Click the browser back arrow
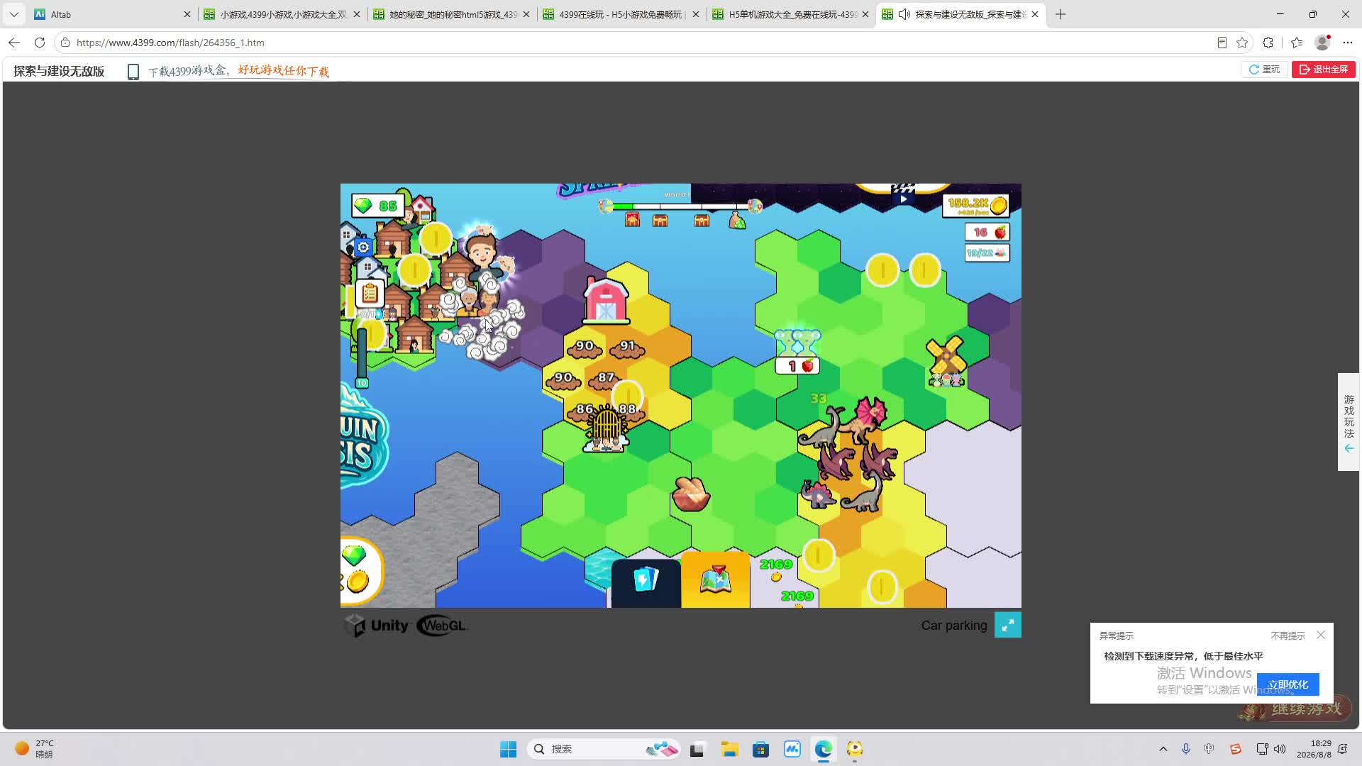The width and height of the screenshot is (1362, 766). pos(14,43)
